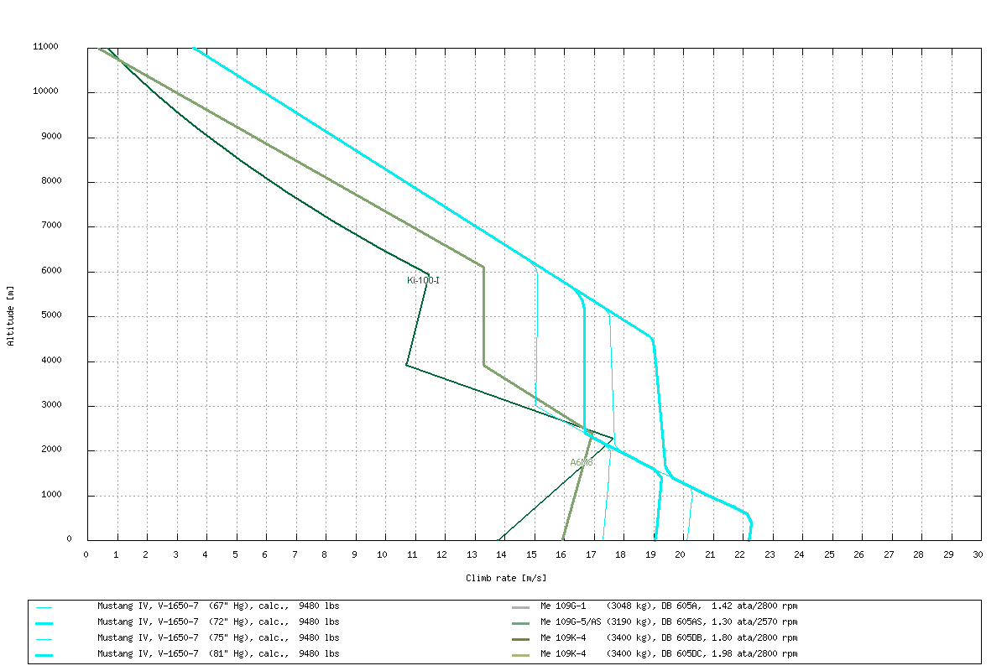1007x671 pixels.
Task: Click the '0' tick on the altitude axis
Action: [70, 539]
